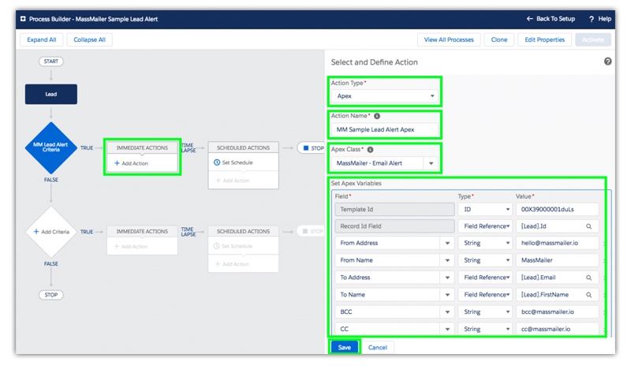This screenshot has width=631, height=369.
Task: Click lookup magnifier for [Lead].FirstName value
Action: [x=588, y=295]
